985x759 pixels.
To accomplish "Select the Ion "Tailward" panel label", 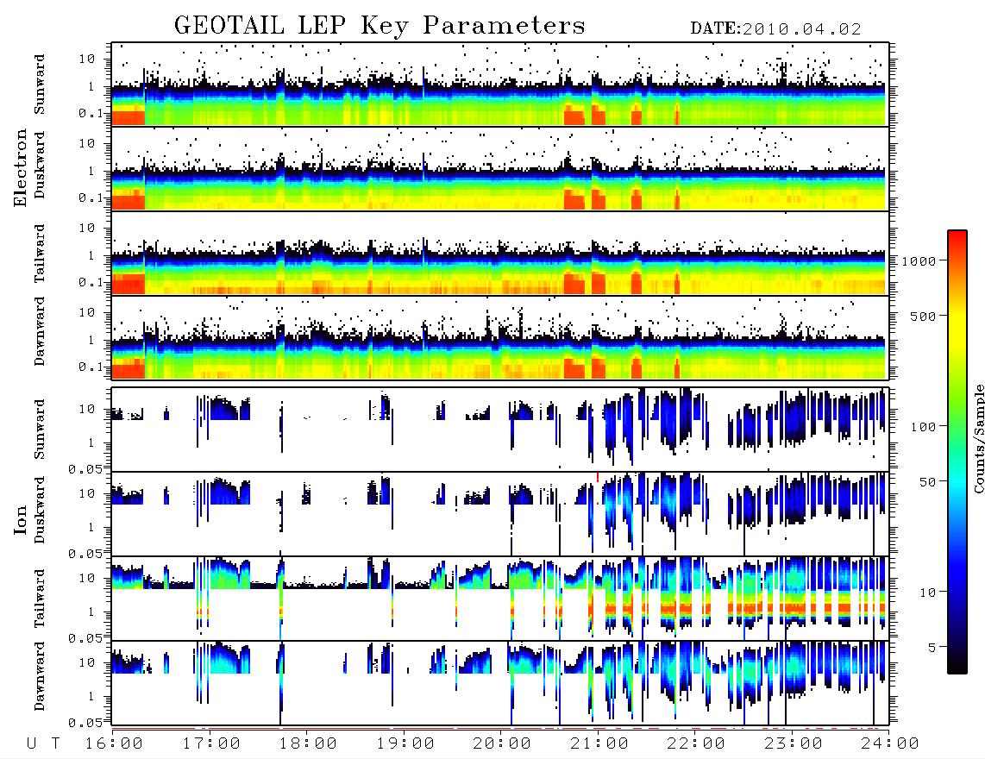I will coord(40,599).
